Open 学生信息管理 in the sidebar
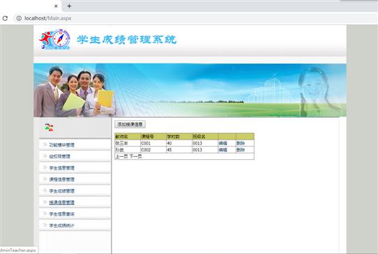378x254 pixels. [x=61, y=168]
